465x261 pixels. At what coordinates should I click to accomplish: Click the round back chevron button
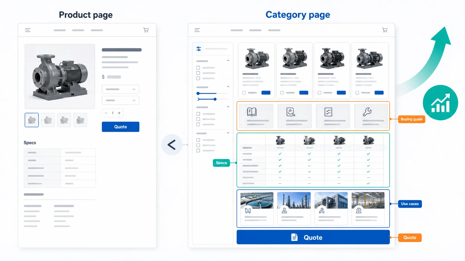click(x=172, y=145)
